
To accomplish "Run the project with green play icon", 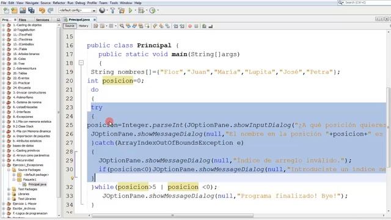I will click(130, 10).
